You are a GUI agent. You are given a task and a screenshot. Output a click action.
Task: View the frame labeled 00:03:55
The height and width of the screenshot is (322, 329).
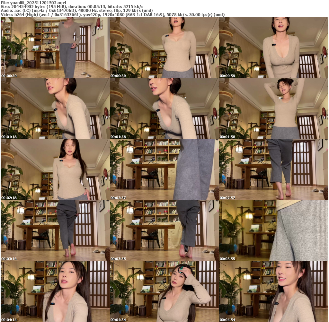click(x=274, y=231)
